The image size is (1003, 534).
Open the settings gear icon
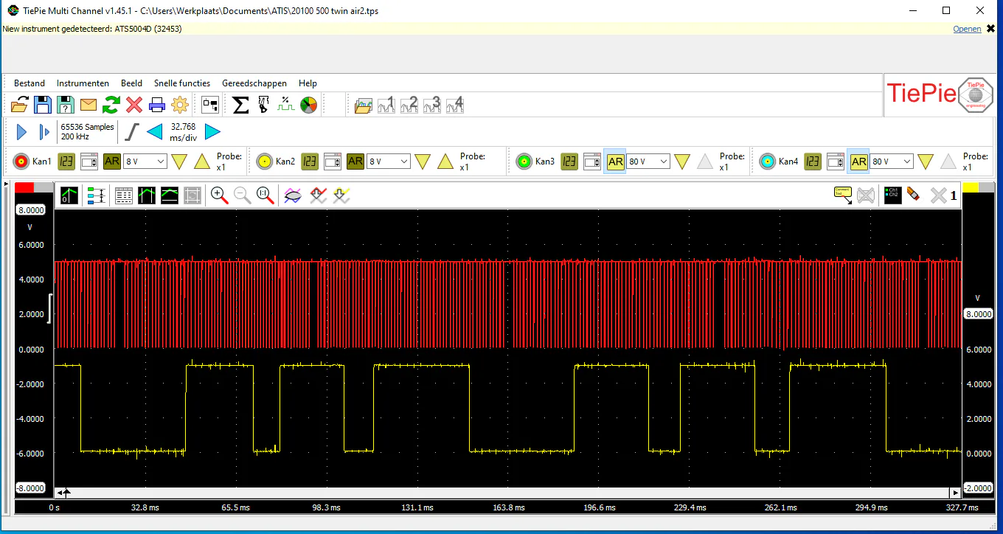[x=179, y=105]
